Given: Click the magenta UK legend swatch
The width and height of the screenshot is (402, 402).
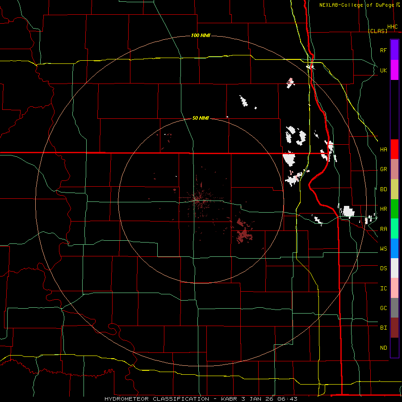Looking at the screenshot, I should coord(394,70).
